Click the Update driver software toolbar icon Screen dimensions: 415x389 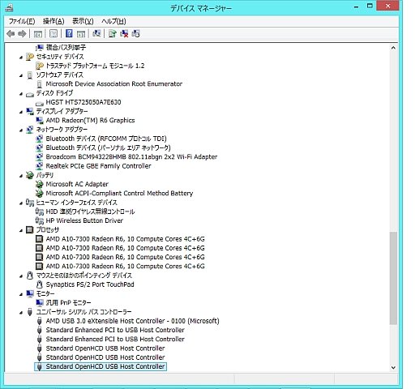(x=113, y=33)
